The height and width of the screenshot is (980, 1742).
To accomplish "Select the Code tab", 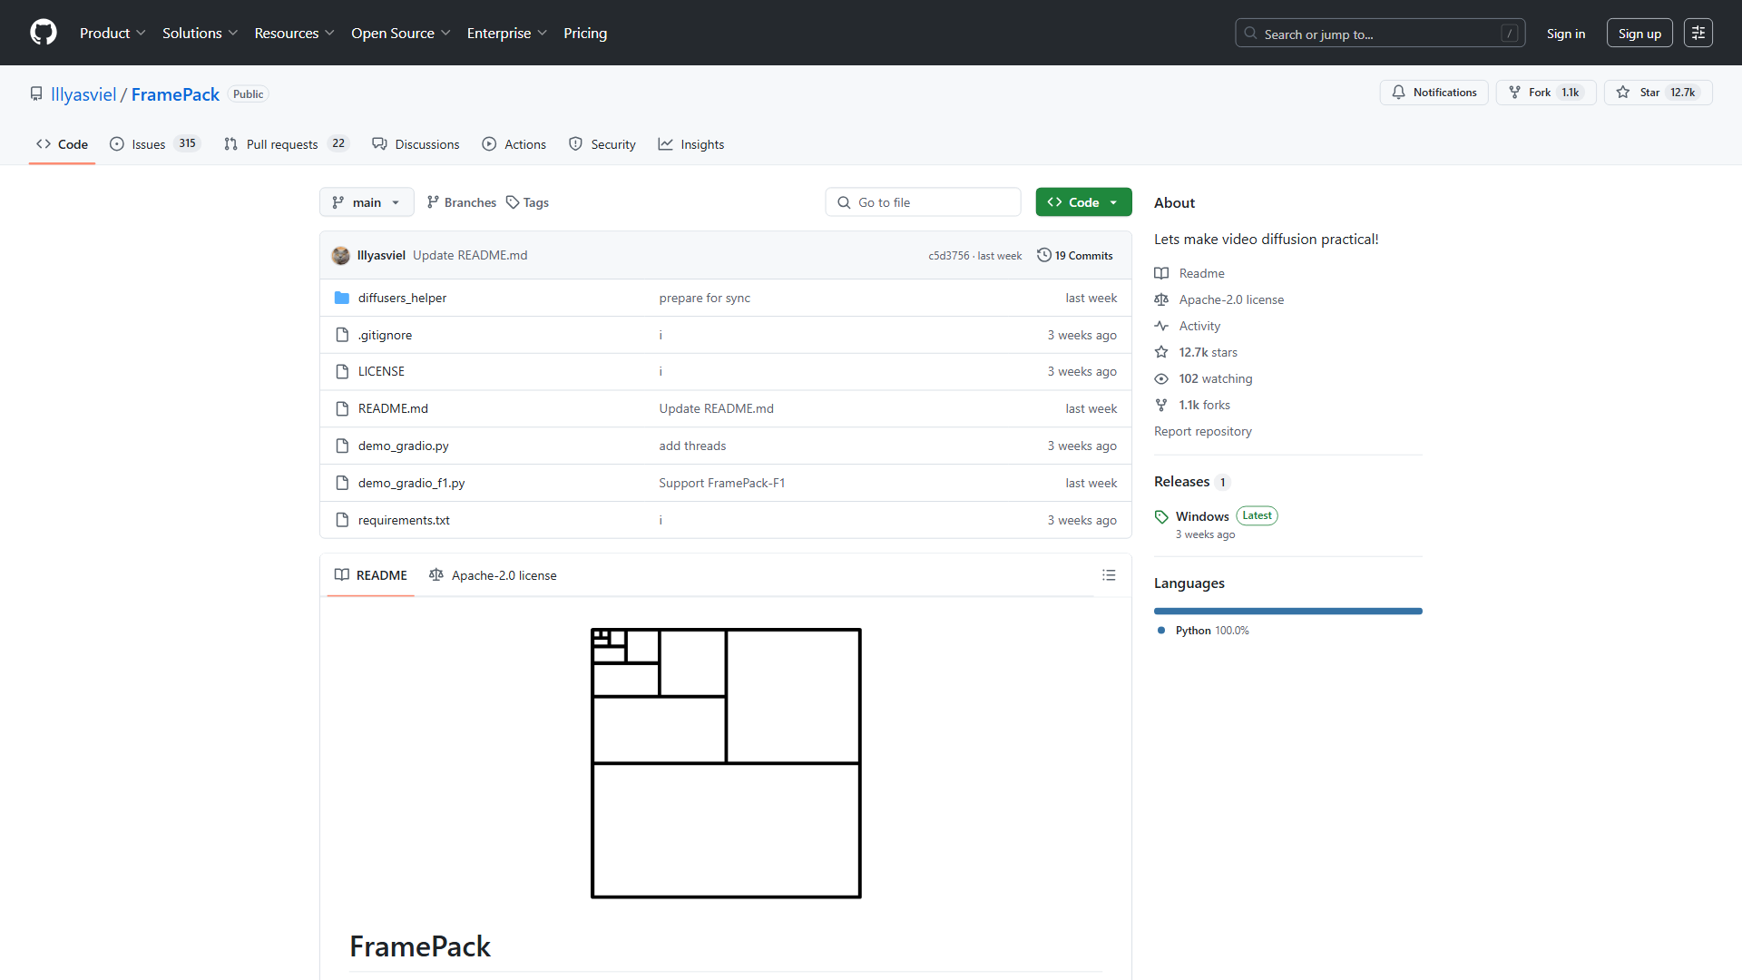I will [x=63, y=144].
